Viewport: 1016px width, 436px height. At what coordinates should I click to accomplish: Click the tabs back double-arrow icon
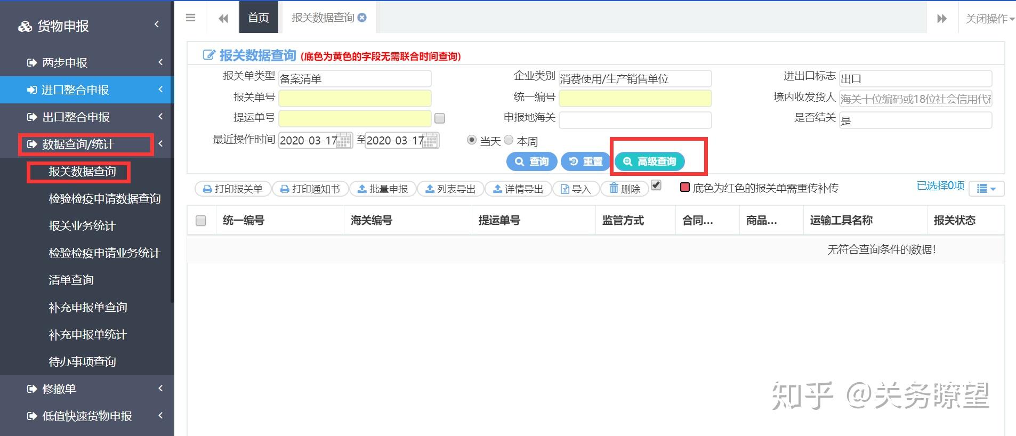click(x=223, y=18)
